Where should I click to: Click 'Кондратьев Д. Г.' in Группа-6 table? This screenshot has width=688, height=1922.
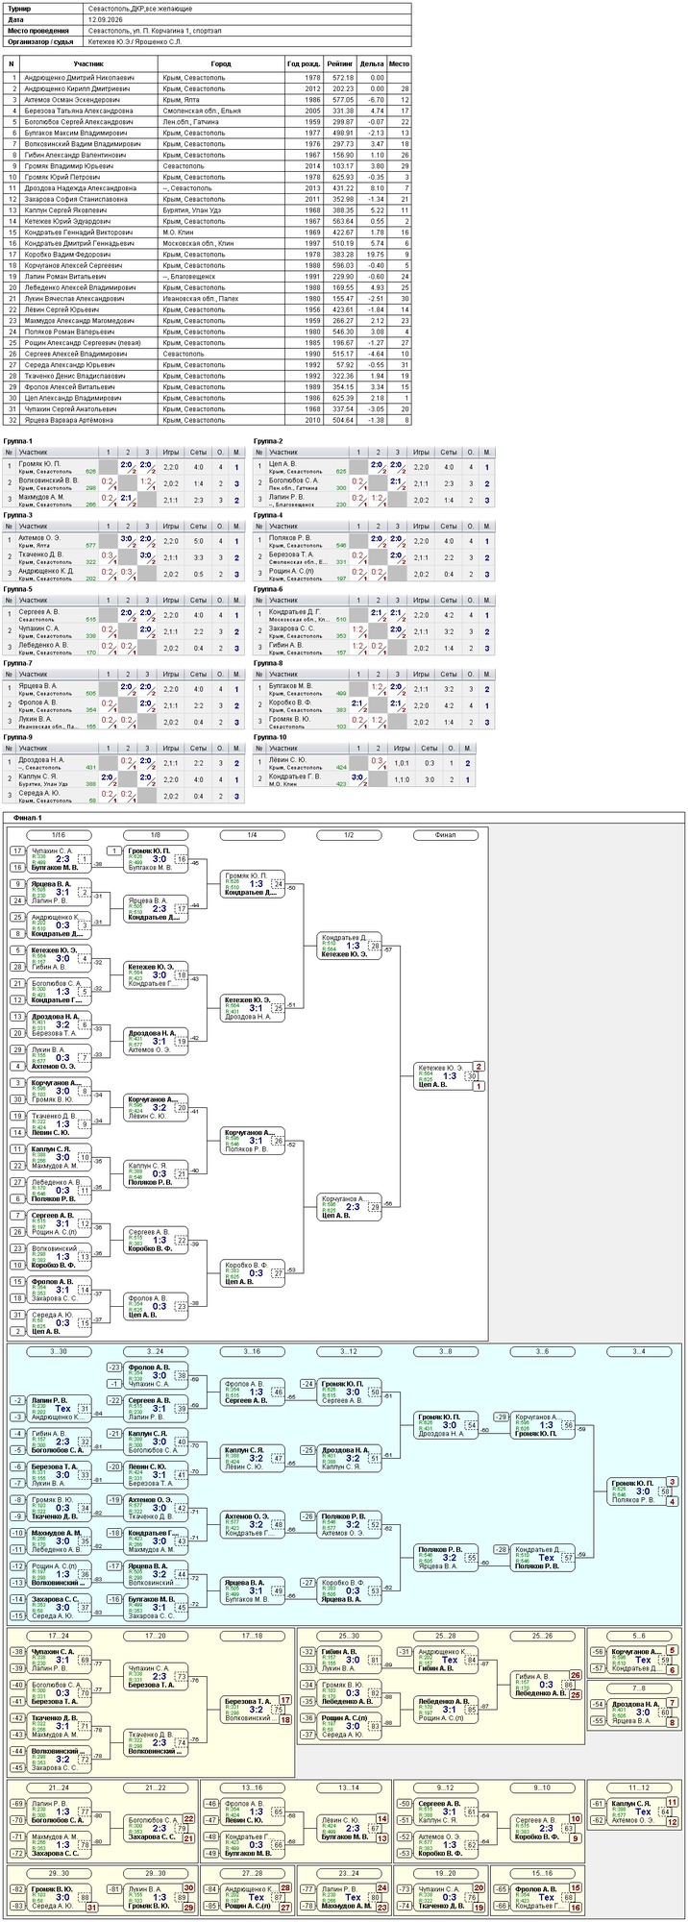(295, 612)
